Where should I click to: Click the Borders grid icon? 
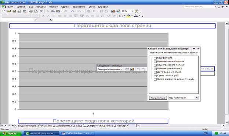point(121,16)
